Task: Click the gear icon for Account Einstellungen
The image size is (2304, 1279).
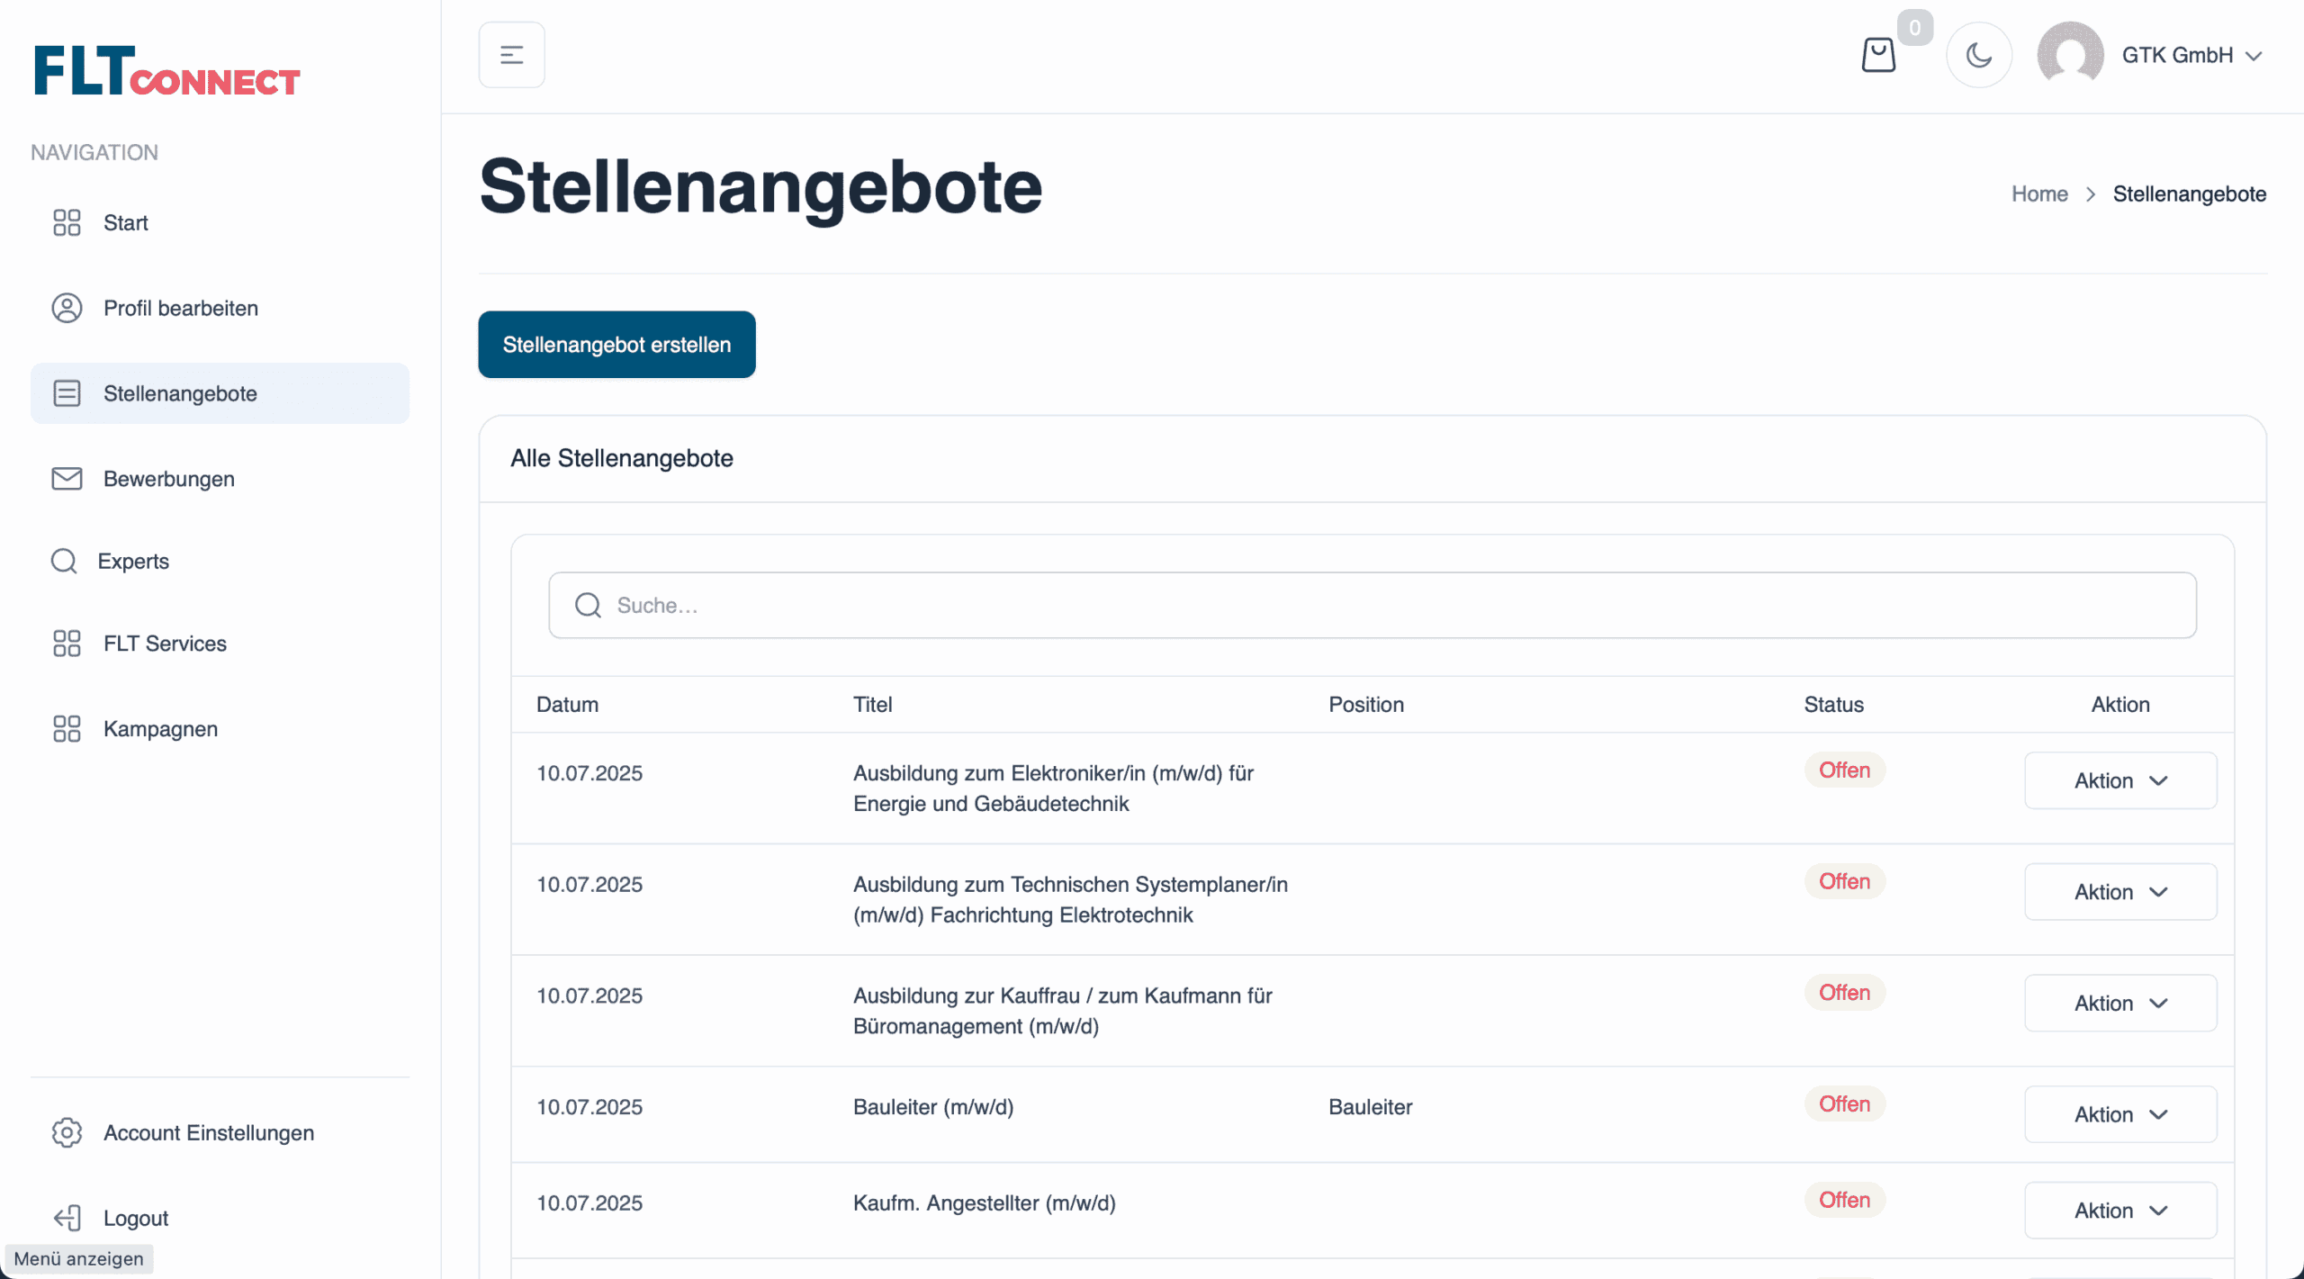Action: pos(67,1132)
